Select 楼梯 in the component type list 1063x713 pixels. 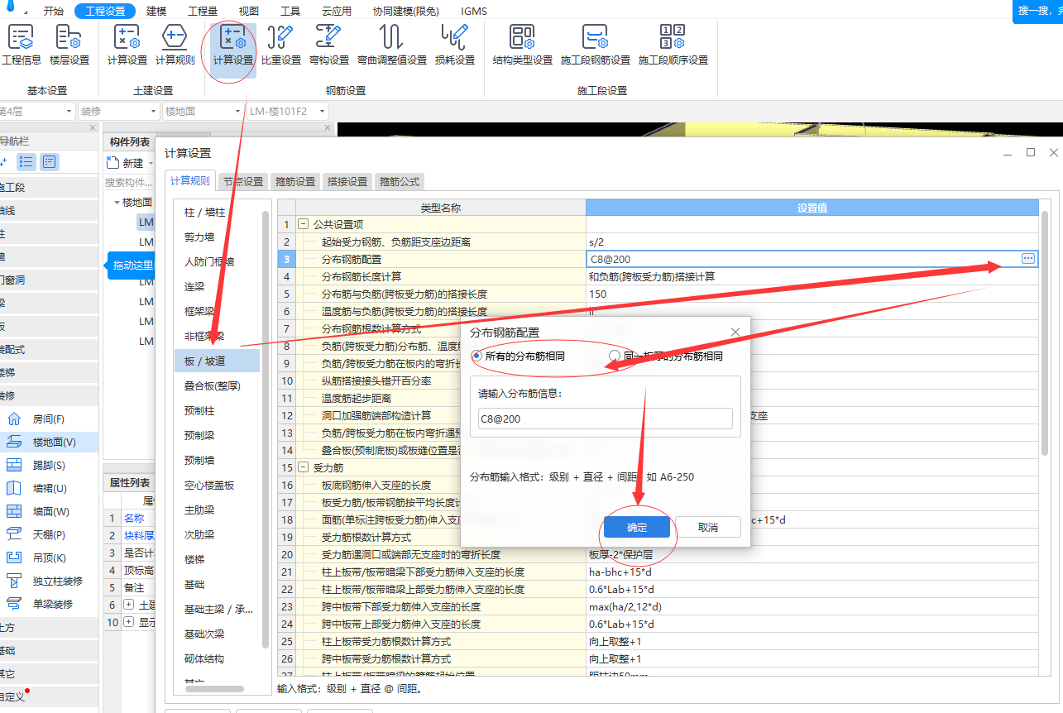point(217,559)
